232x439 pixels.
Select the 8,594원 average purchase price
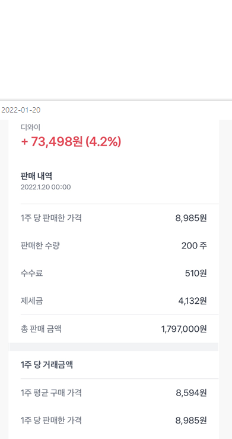pos(191,393)
